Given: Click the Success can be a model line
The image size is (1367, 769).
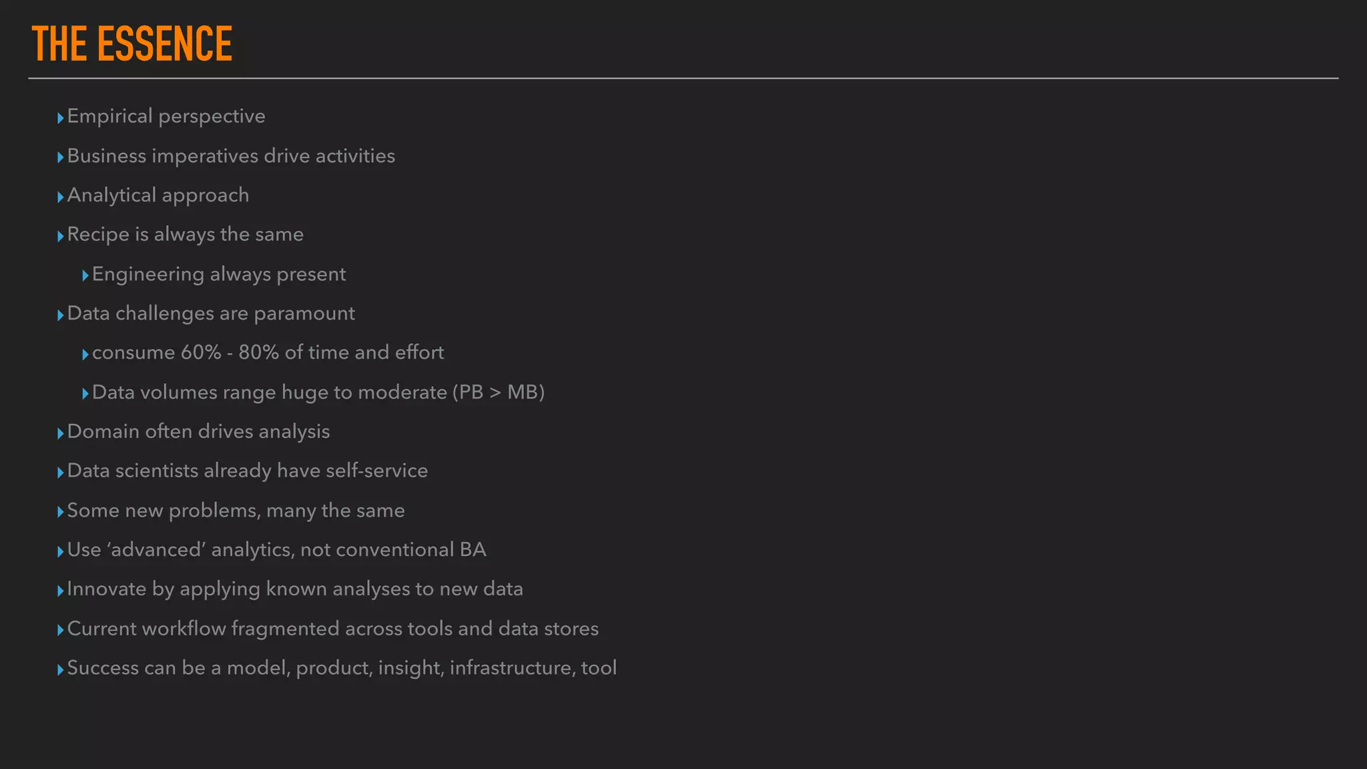Looking at the screenshot, I should point(342,668).
